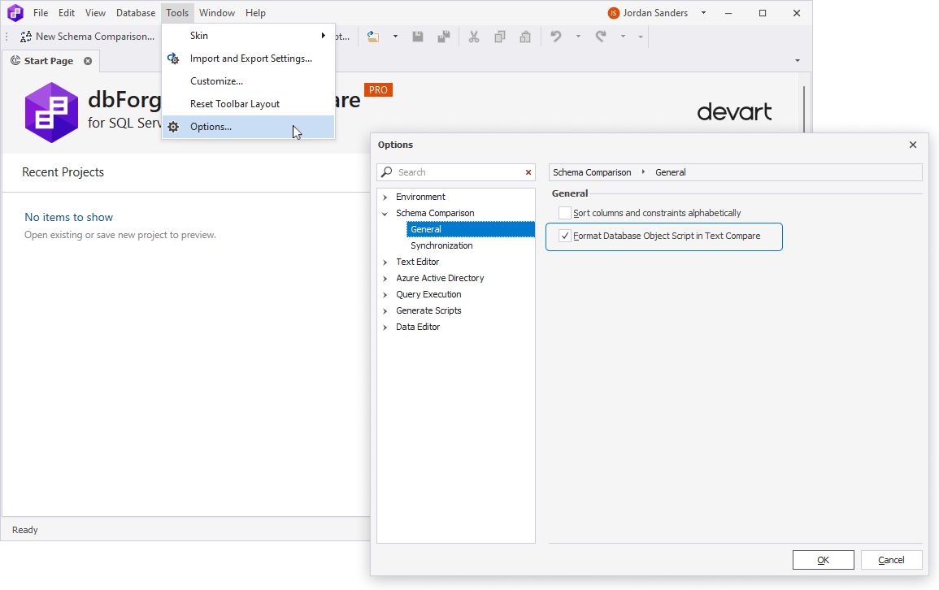Screen dimensions: 939x590
Task: Click OK in Options dialog
Action: (823, 560)
